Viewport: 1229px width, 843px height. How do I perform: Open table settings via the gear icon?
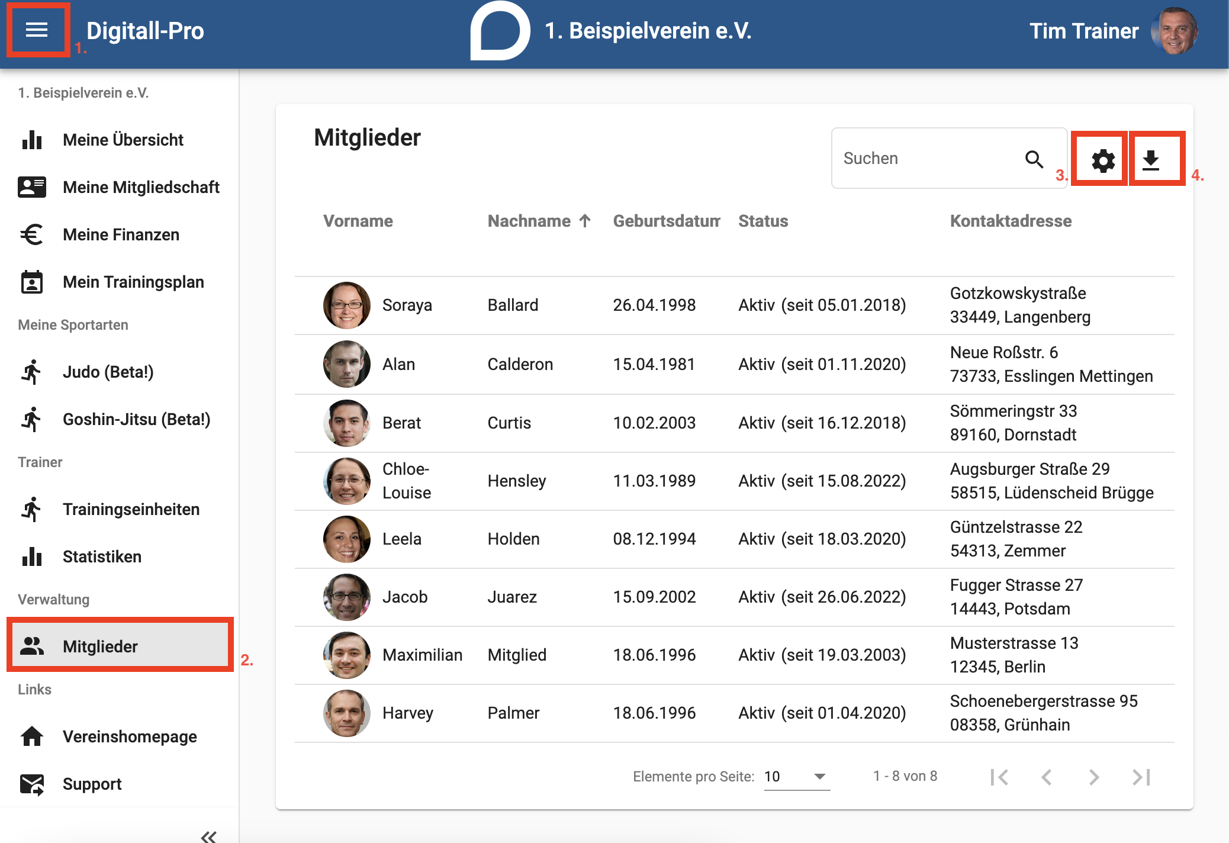(1103, 160)
